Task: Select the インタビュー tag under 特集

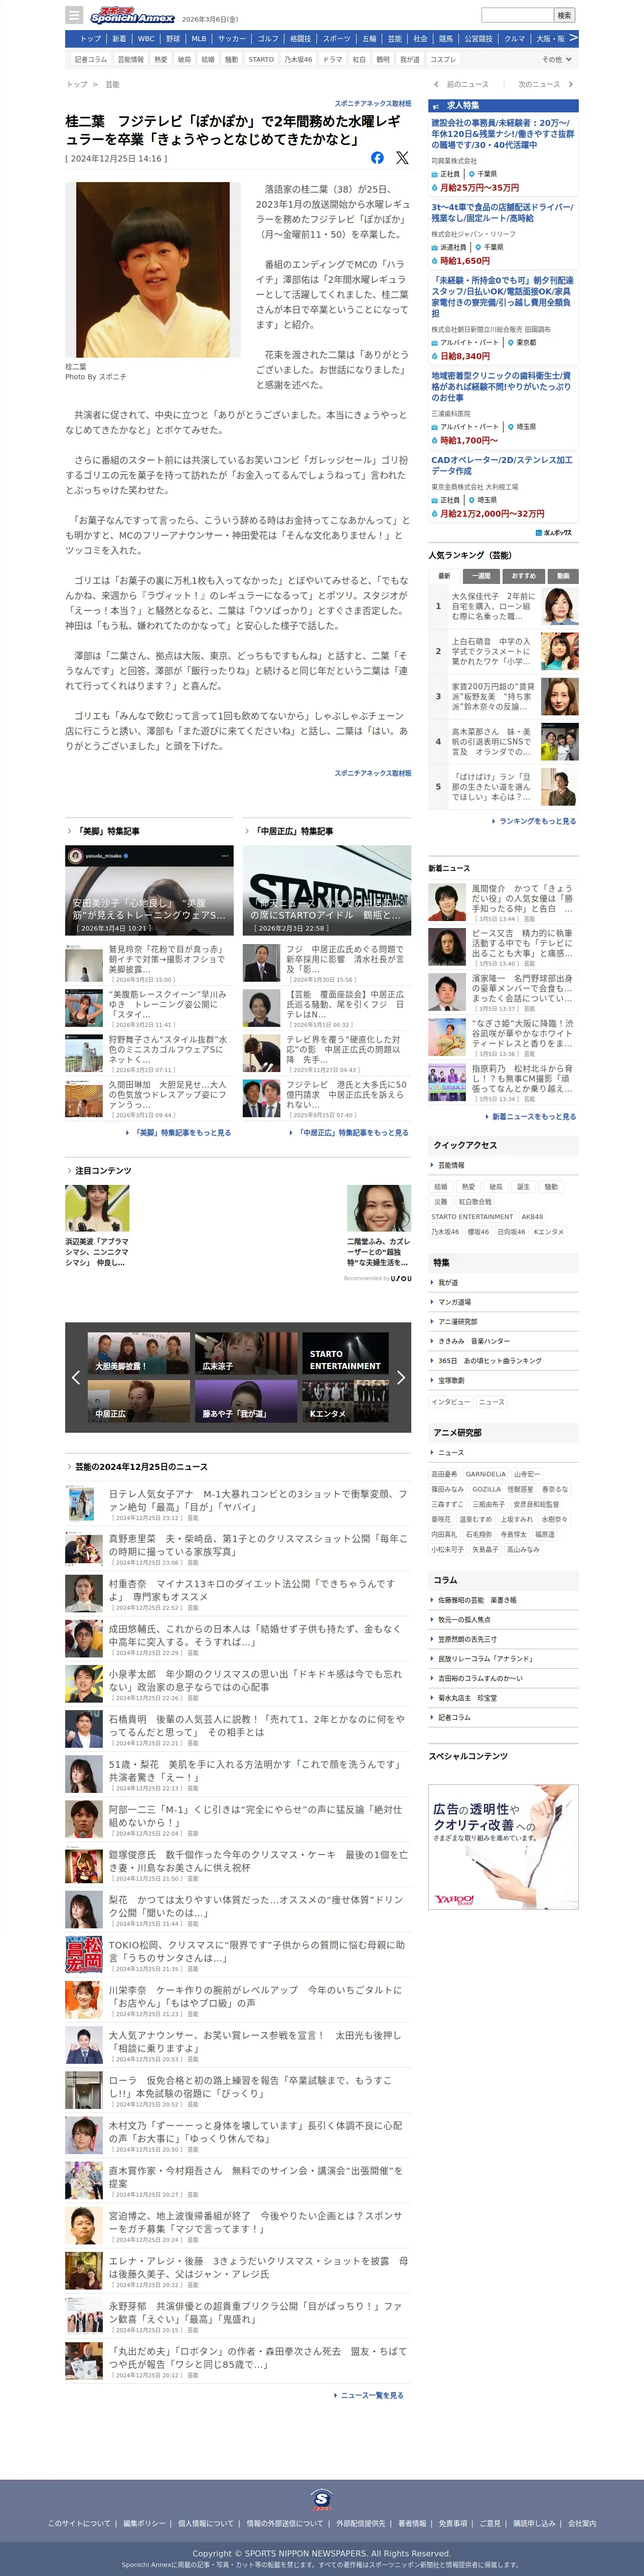Action: coord(451,1401)
